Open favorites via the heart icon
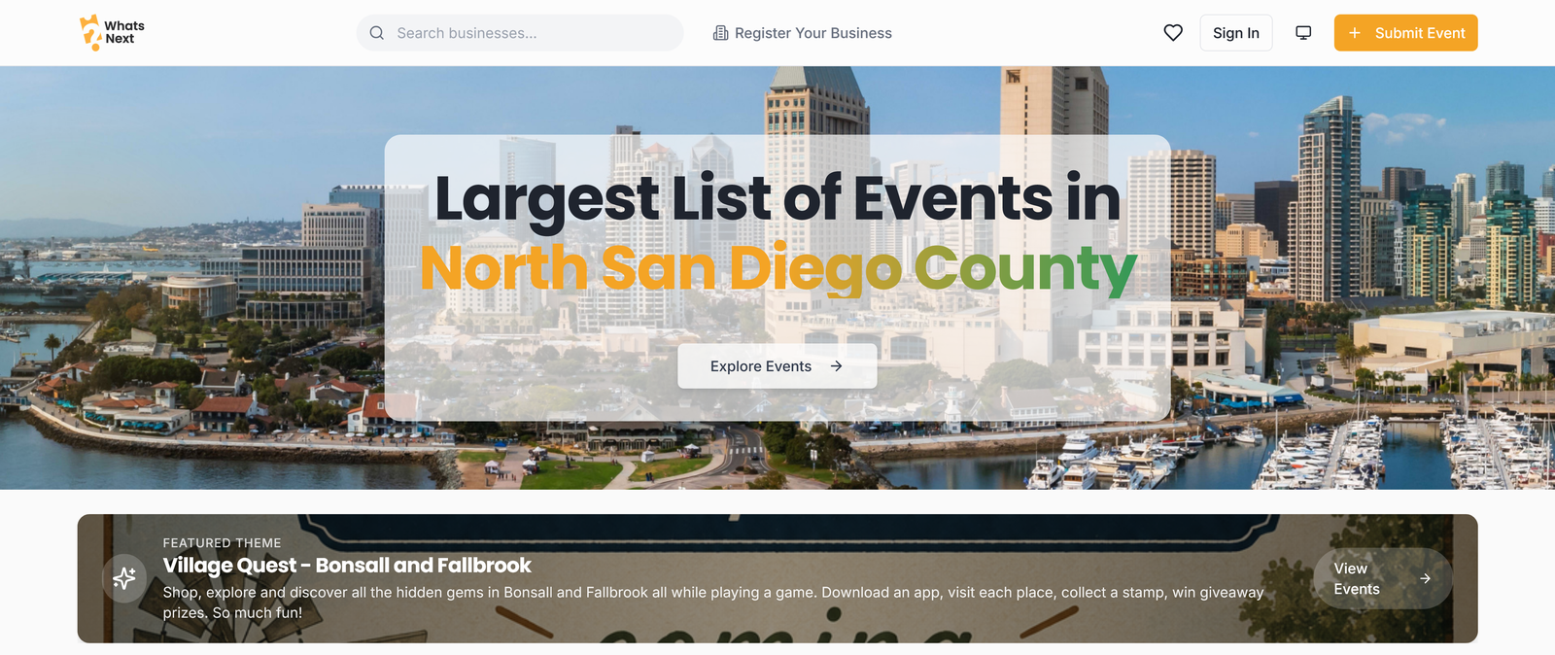 (x=1173, y=33)
